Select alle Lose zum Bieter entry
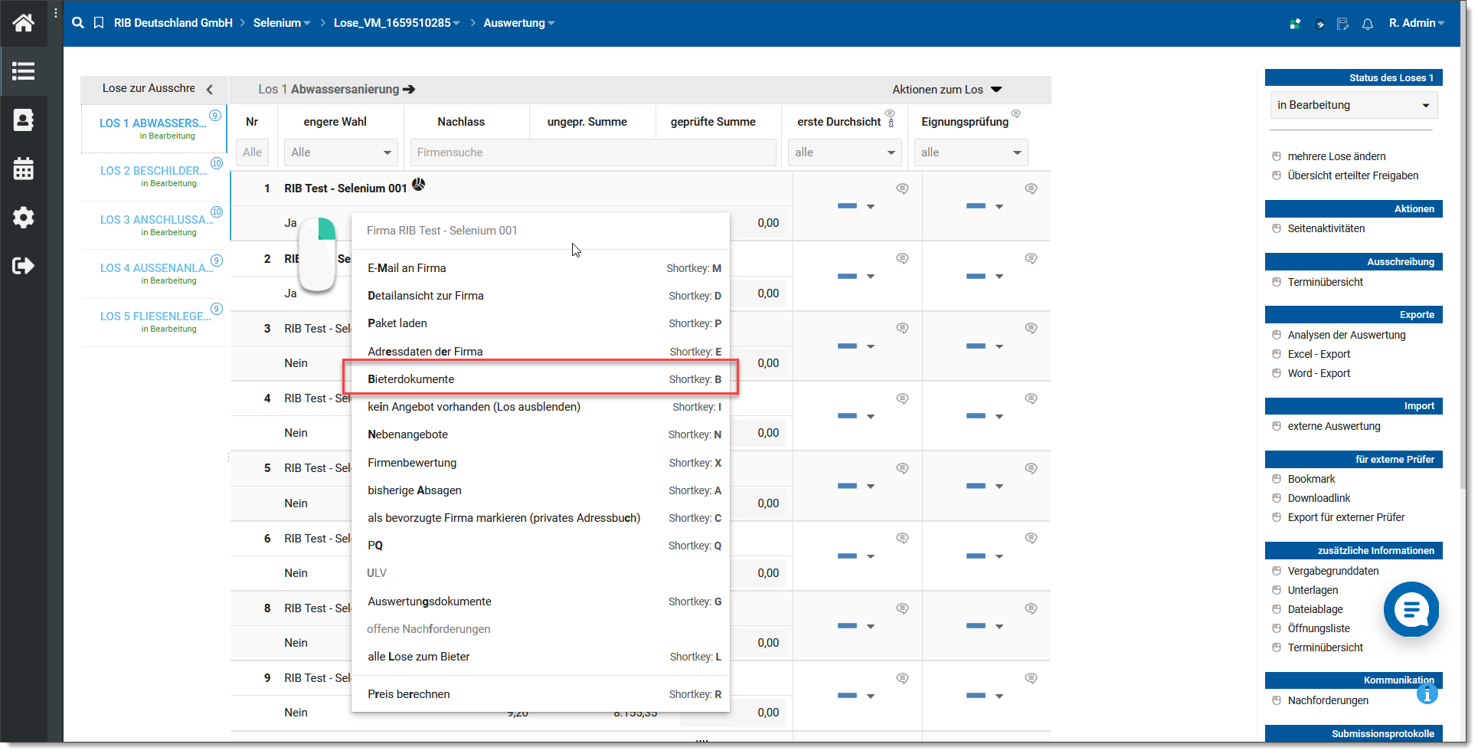 point(541,657)
